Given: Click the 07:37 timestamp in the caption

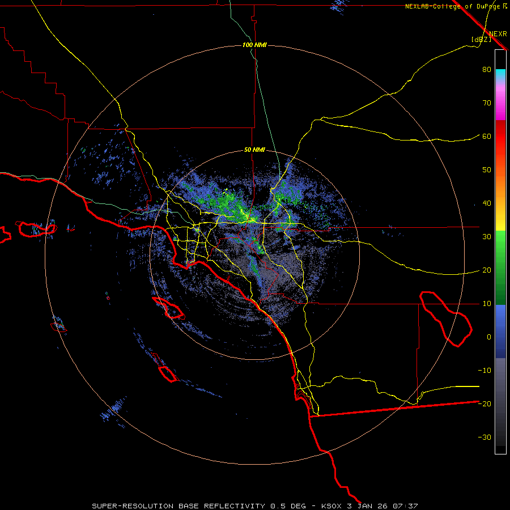Looking at the screenshot, I should [405, 506].
